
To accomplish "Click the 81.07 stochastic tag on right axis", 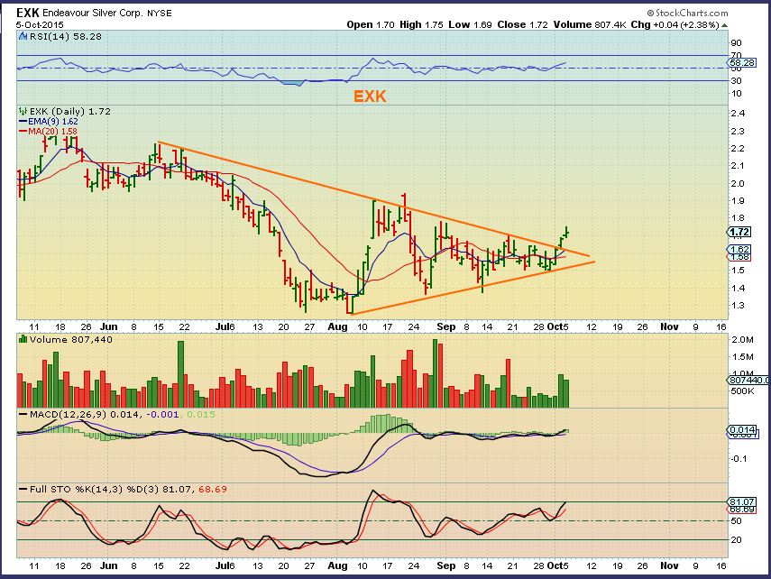I will coord(742,501).
